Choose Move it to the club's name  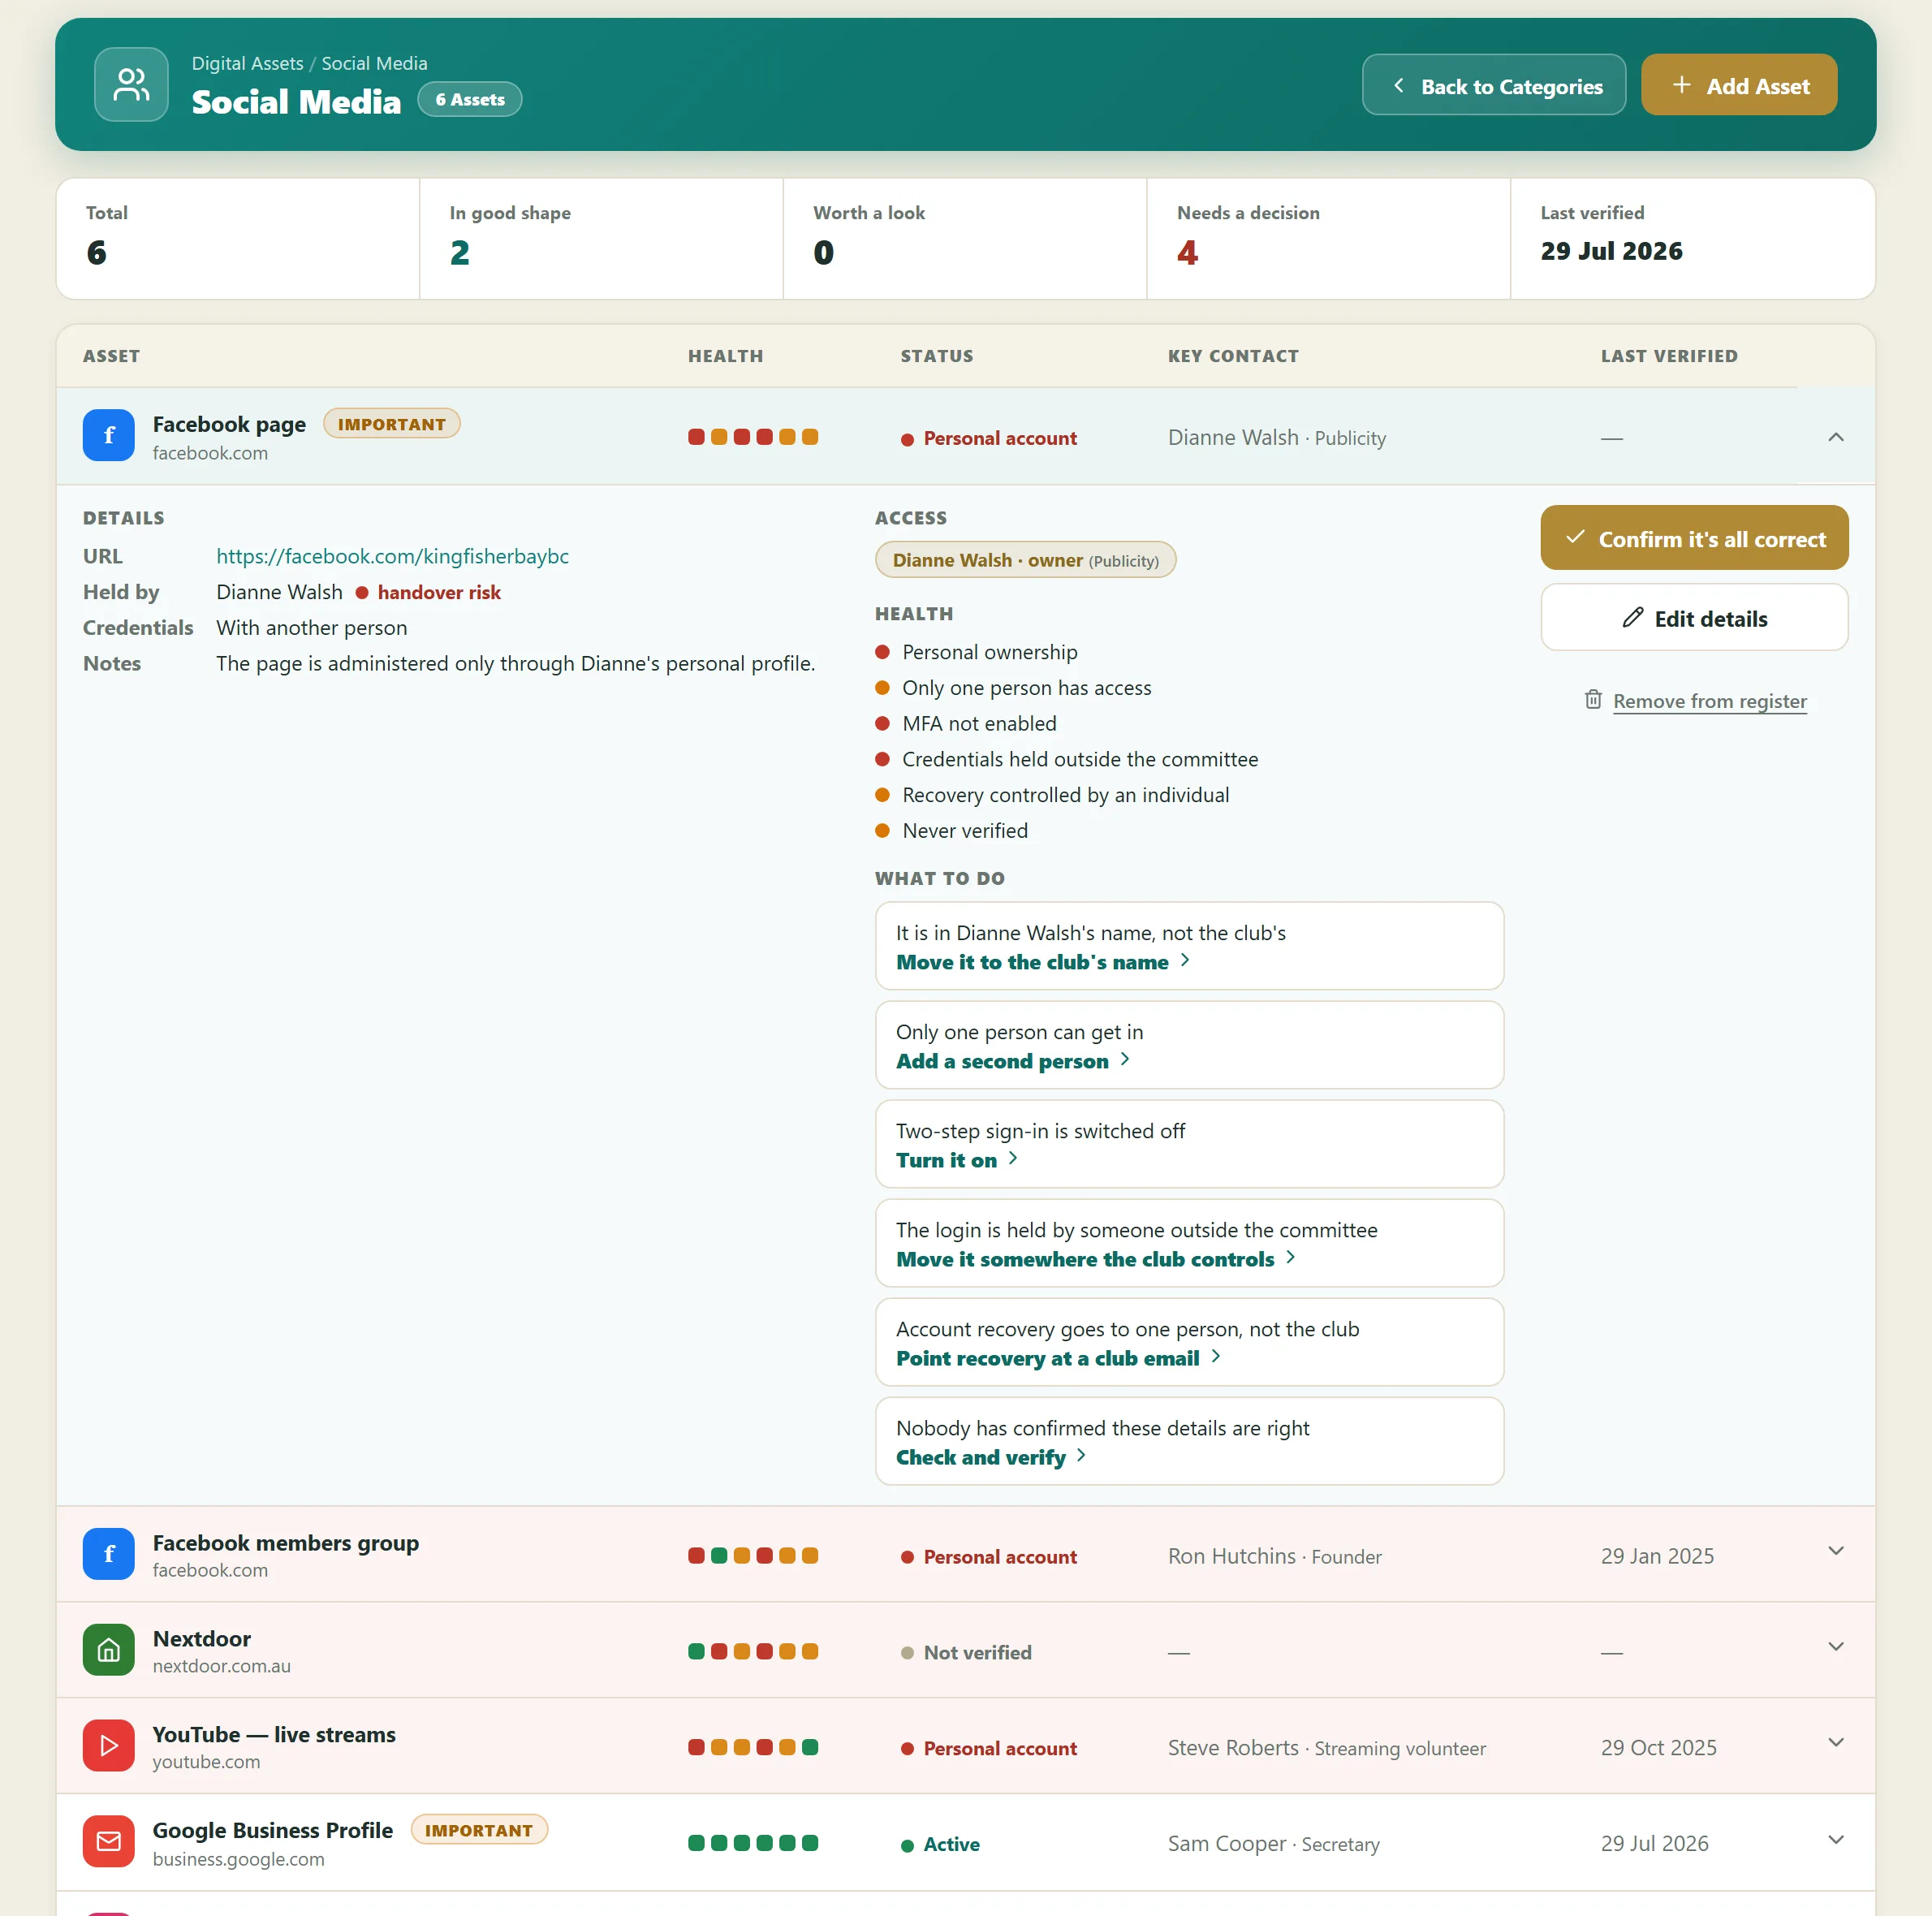pyautogui.click(x=1043, y=962)
